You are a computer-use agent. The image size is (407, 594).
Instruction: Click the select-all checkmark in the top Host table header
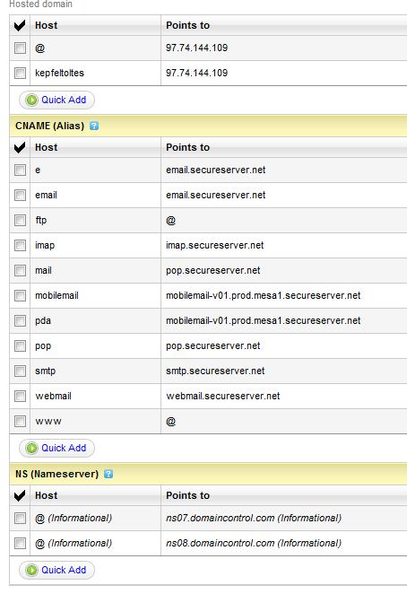click(x=20, y=25)
